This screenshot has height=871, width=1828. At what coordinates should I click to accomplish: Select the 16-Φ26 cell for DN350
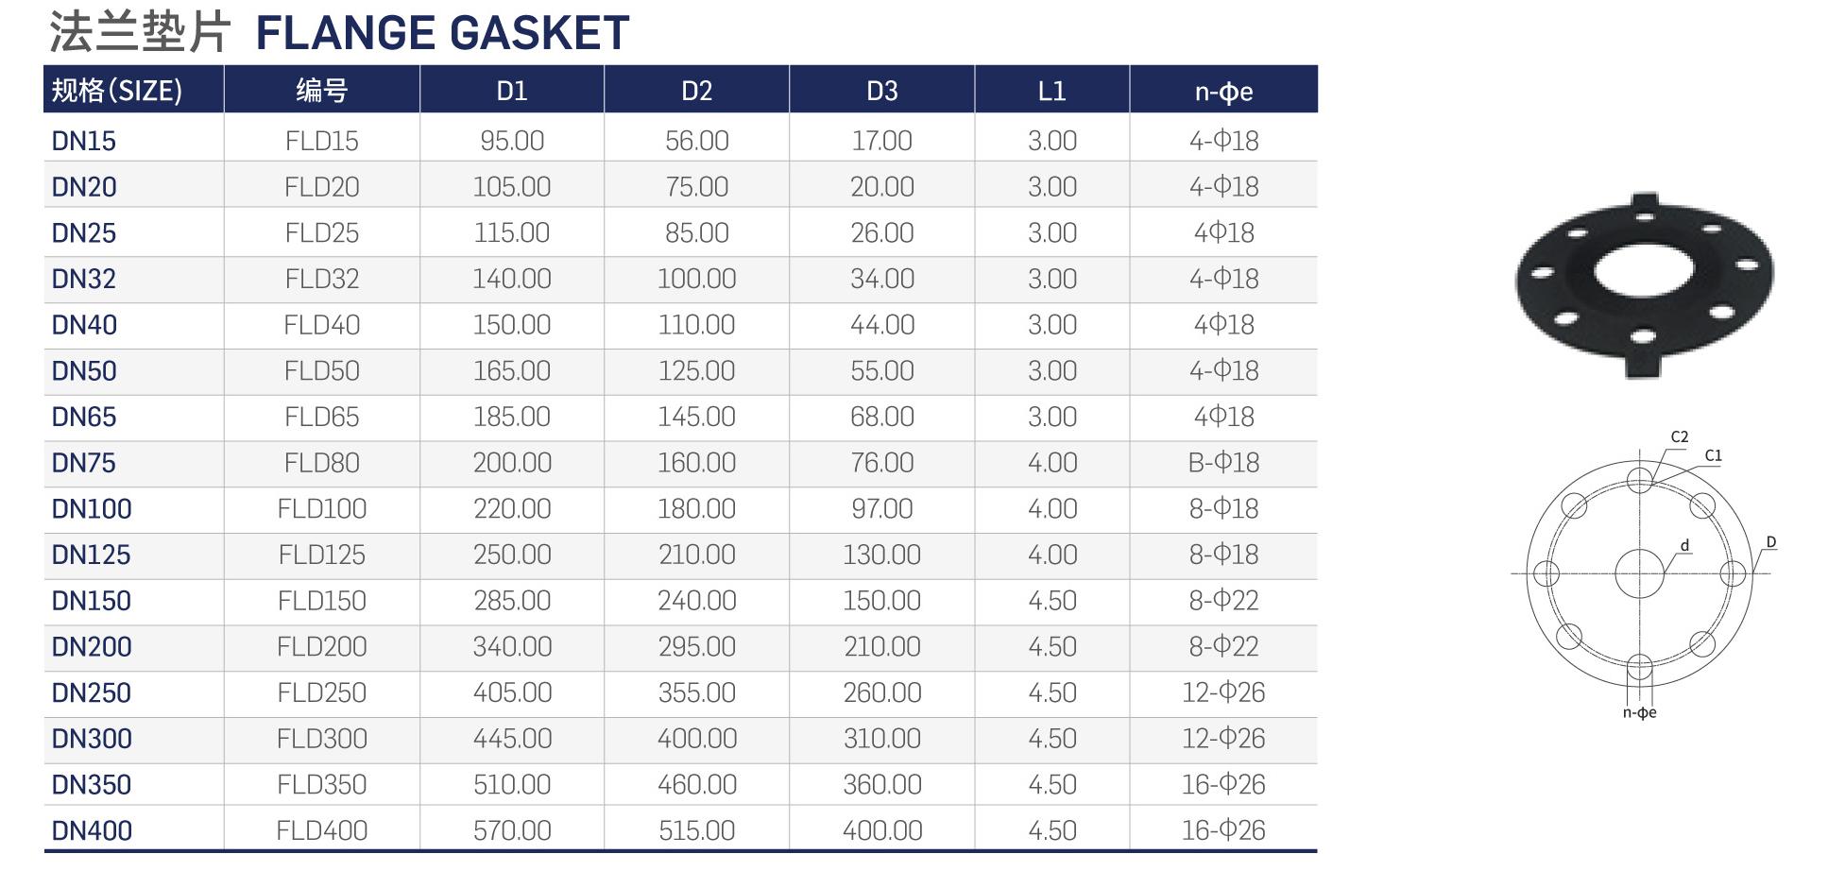click(1223, 784)
